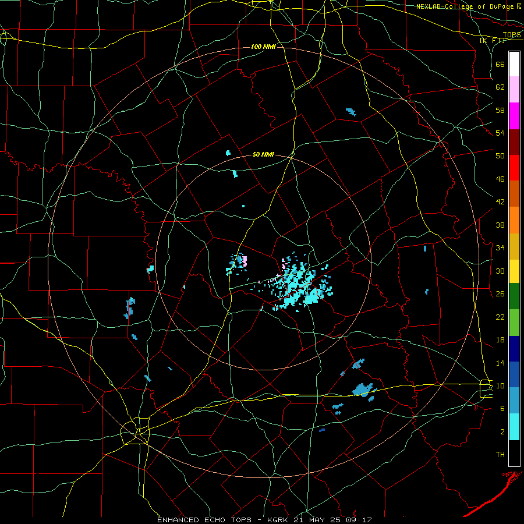Click the light green legend swatch

tap(514, 323)
